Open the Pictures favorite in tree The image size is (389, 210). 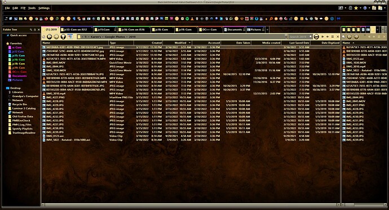tap(17, 80)
